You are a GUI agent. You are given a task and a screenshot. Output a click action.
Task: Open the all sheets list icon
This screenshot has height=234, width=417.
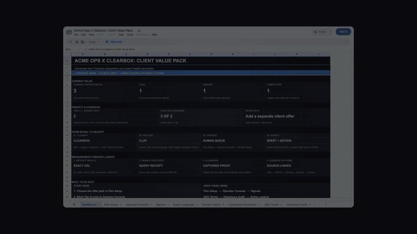pos(74,204)
